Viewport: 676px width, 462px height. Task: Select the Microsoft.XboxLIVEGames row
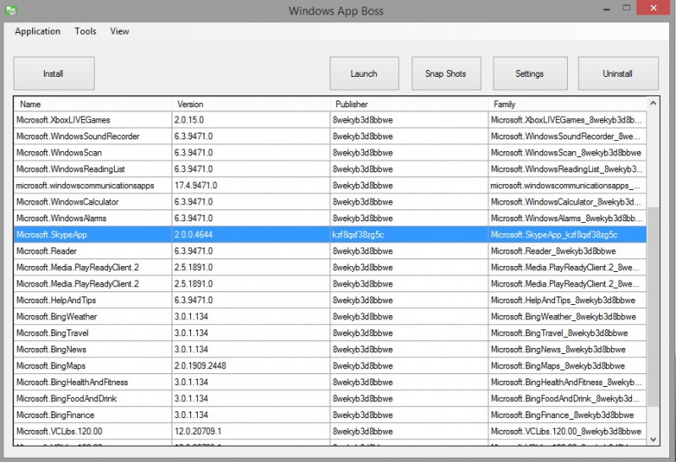tap(330, 120)
